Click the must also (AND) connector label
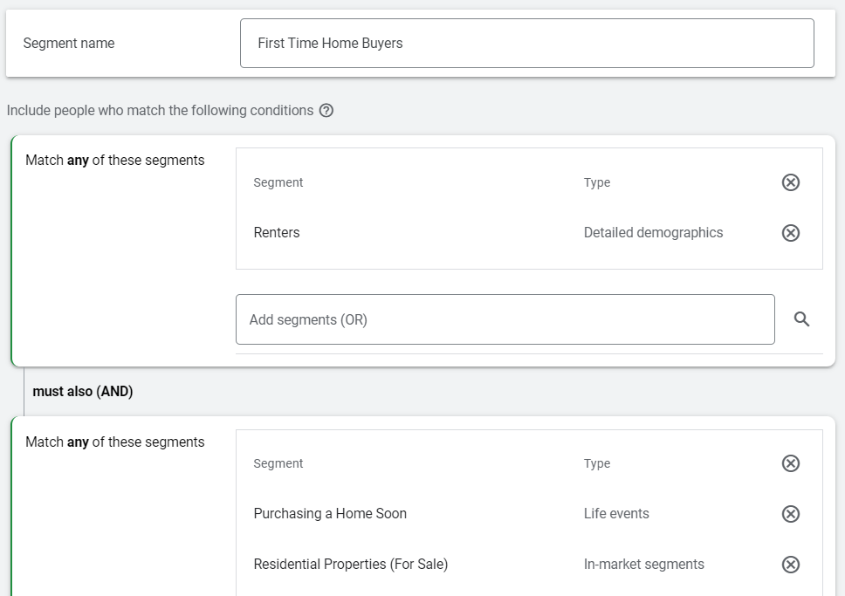Image resolution: width=845 pixels, height=596 pixels. point(82,391)
